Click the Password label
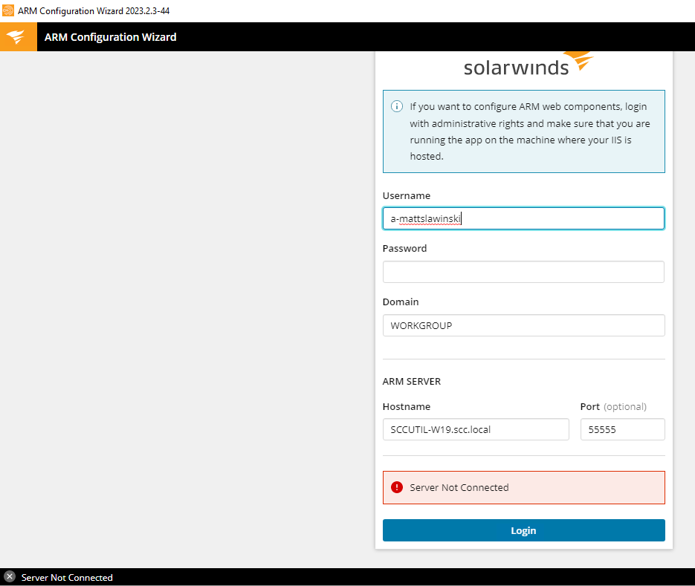The width and height of the screenshot is (695, 586). [x=404, y=249]
